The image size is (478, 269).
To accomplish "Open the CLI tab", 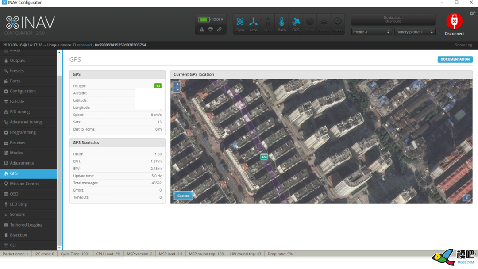I will tap(28, 245).
